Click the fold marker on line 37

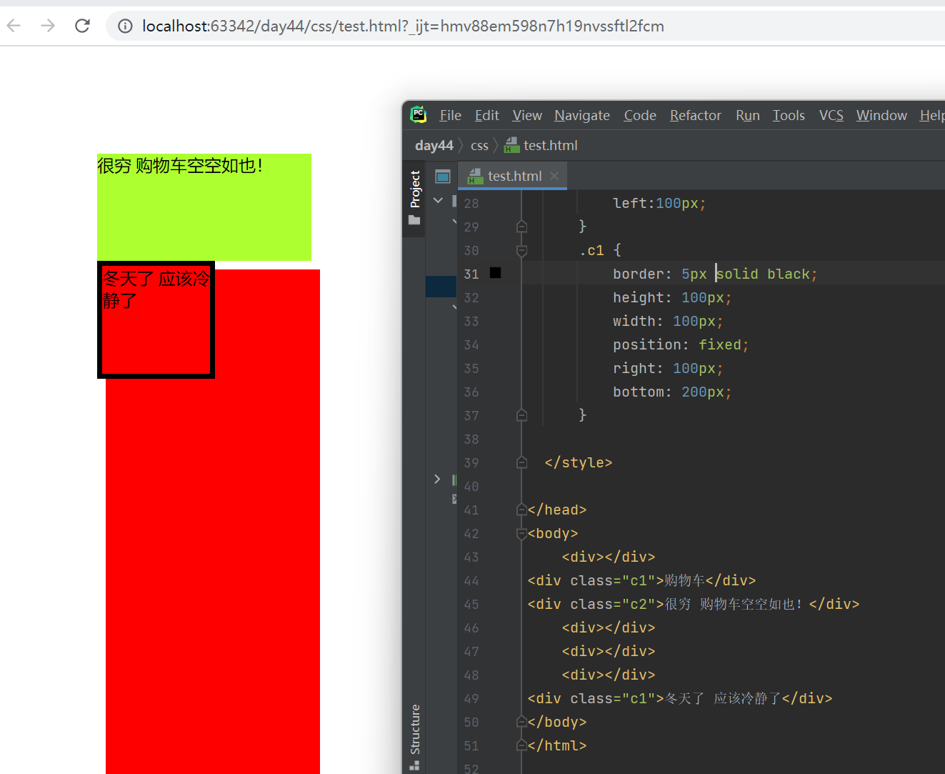coord(521,415)
